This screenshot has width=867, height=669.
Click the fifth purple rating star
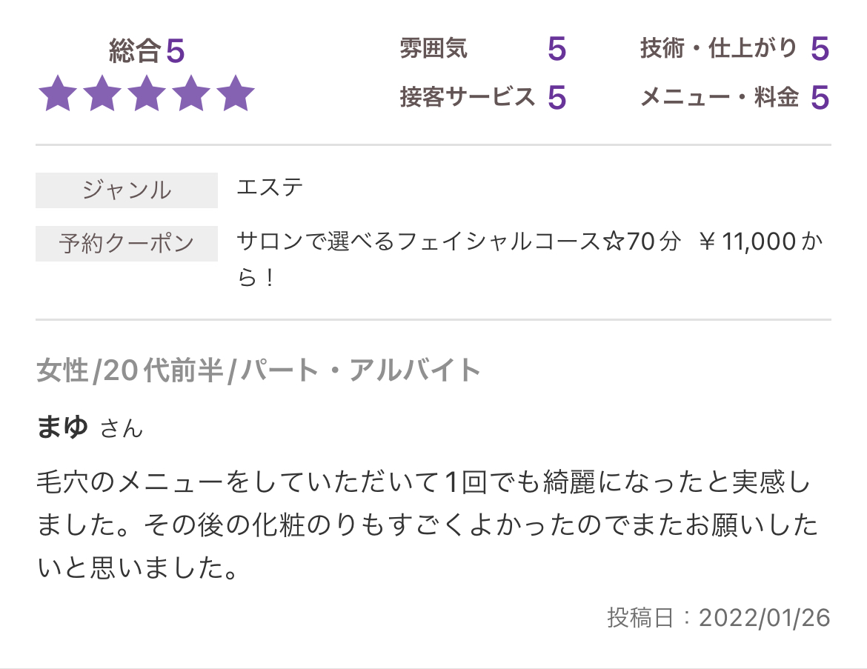[235, 93]
